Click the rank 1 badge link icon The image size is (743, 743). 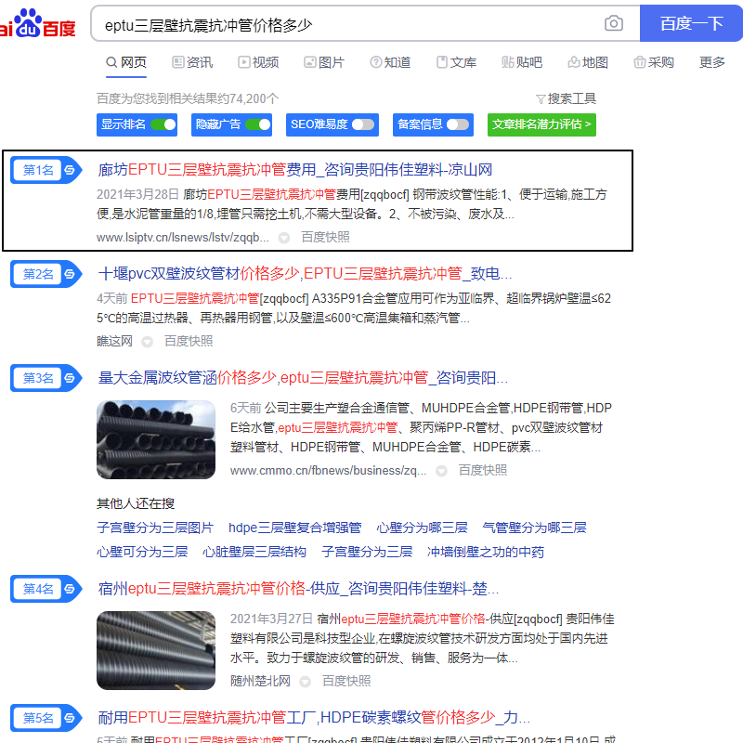pyautogui.click(x=70, y=170)
